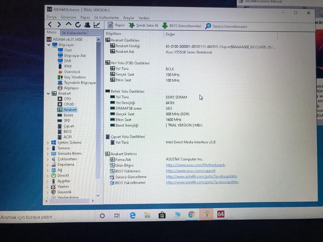
Task: Open the aida64 drvupdates link
Action: pyautogui.click(x=202, y=176)
